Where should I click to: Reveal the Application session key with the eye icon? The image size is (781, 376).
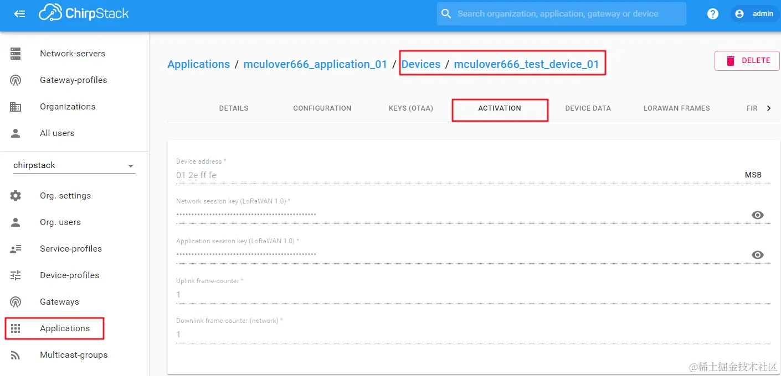[758, 255]
